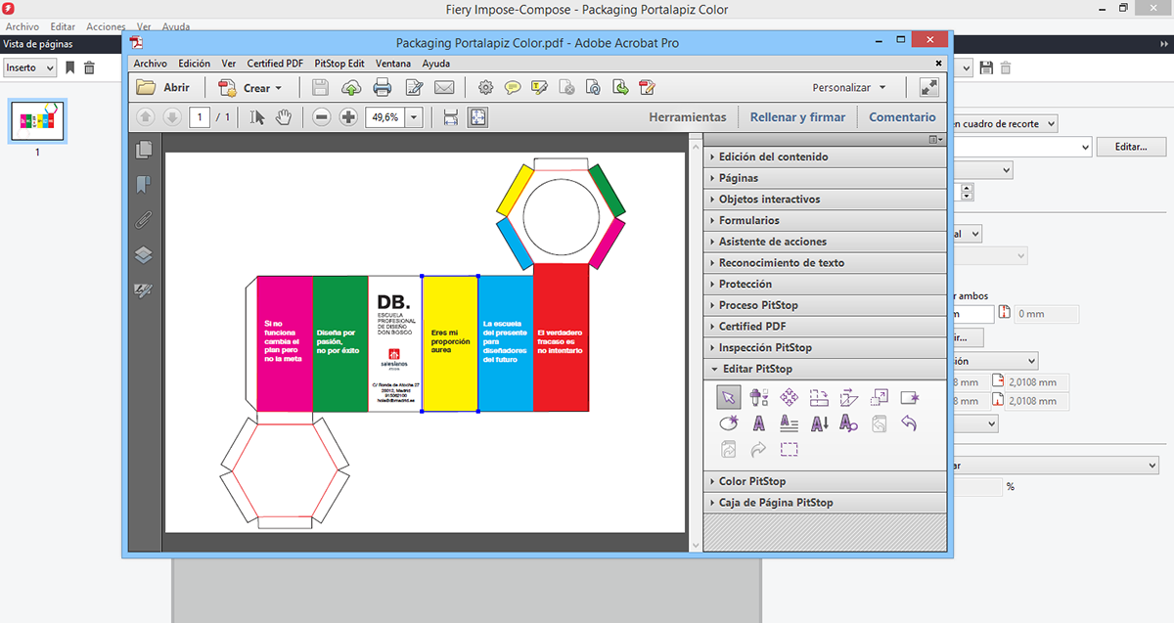The image size is (1174, 623).
Task: Open the Inserto dropdown
Action: point(29,67)
